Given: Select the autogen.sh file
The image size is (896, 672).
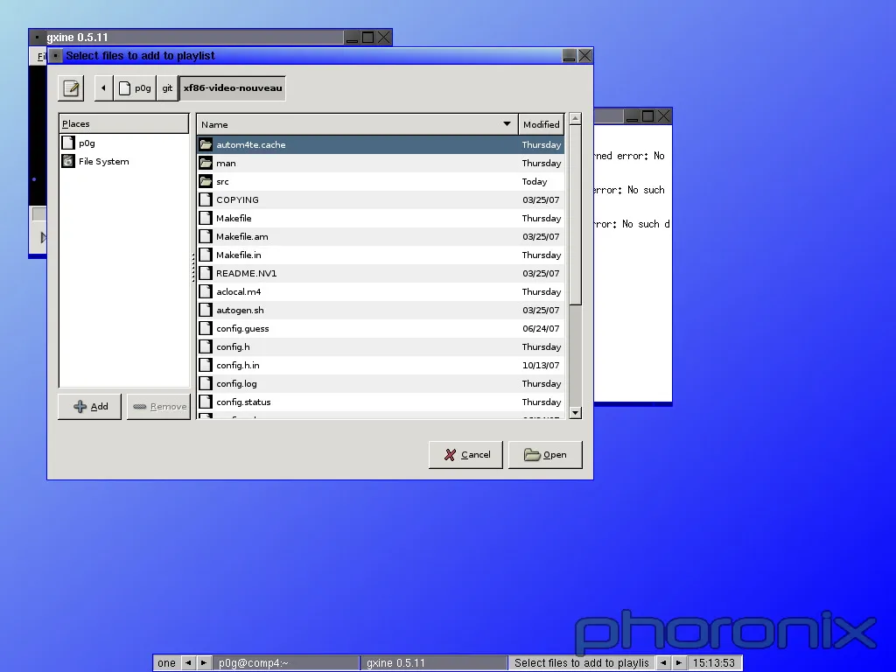Looking at the screenshot, I should pyautogui.click(x=381, y=311).
